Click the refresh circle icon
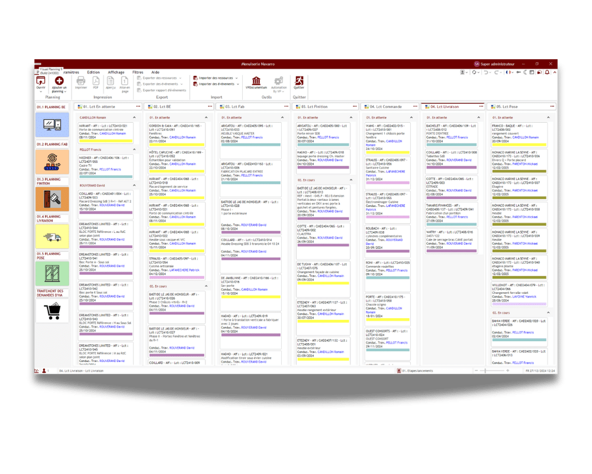Screen dimensions: 592x474 click(474, 72)
